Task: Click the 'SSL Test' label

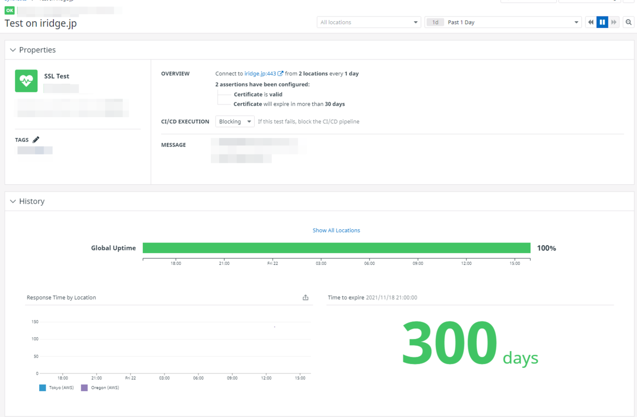Action: [x=57, y=76]
